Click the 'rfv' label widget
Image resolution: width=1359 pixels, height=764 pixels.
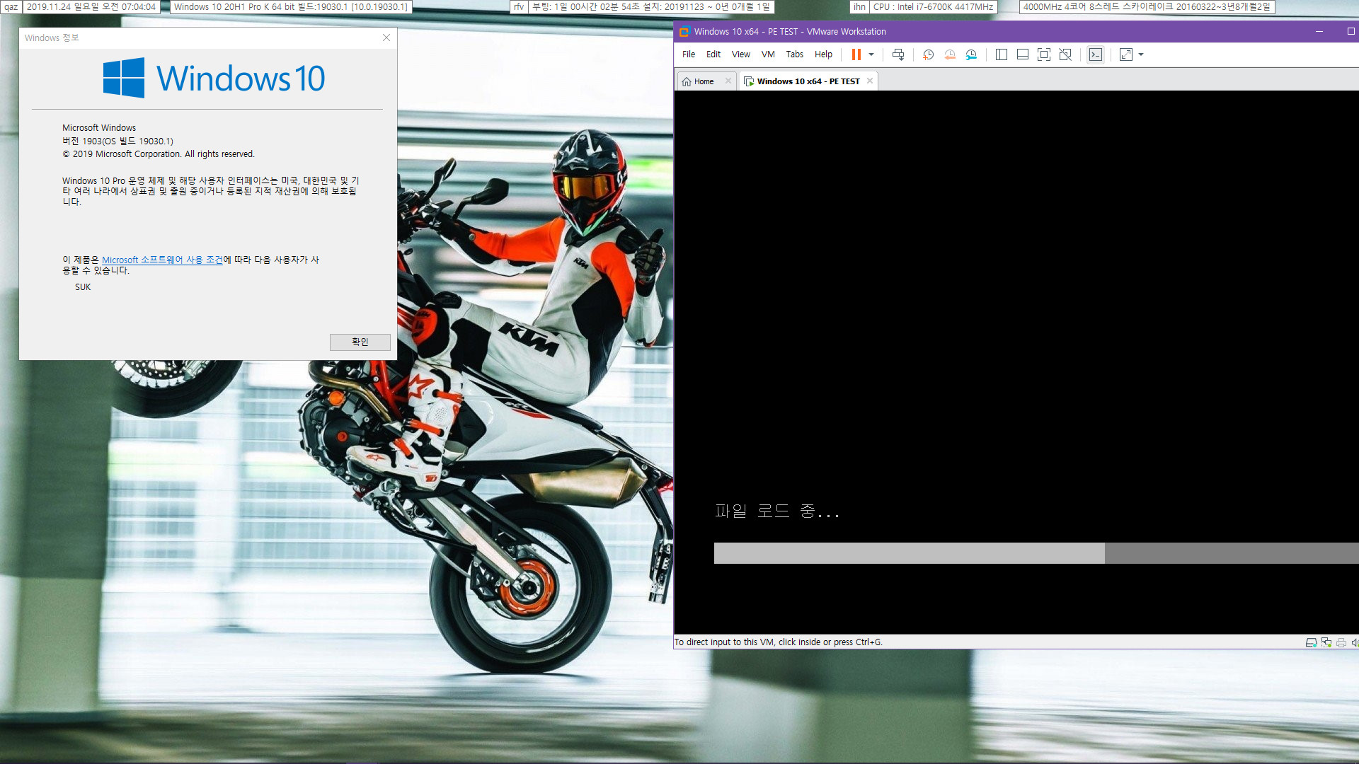[519, 7]
